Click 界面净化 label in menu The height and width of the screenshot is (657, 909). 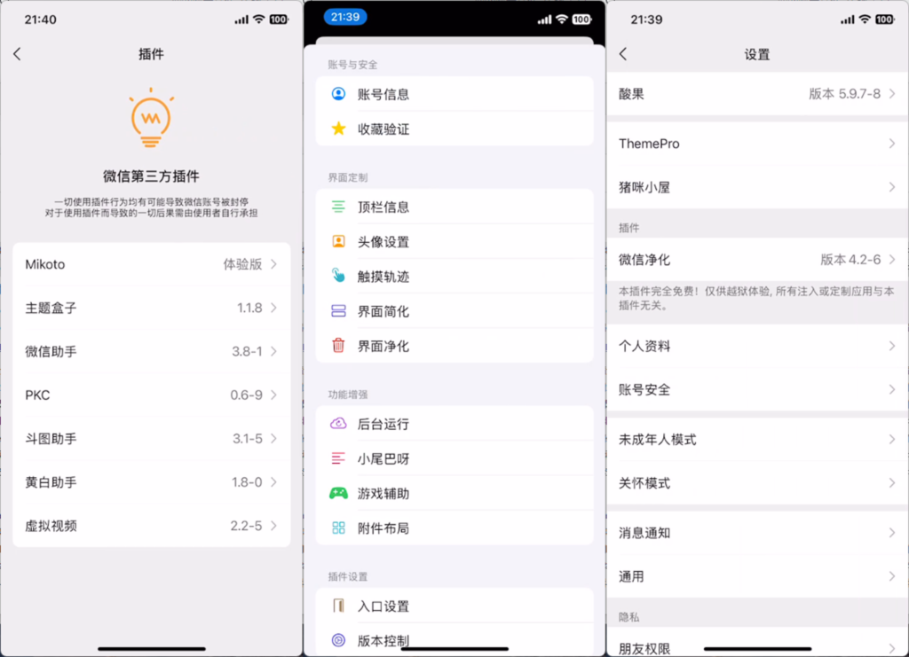point(383,346)
